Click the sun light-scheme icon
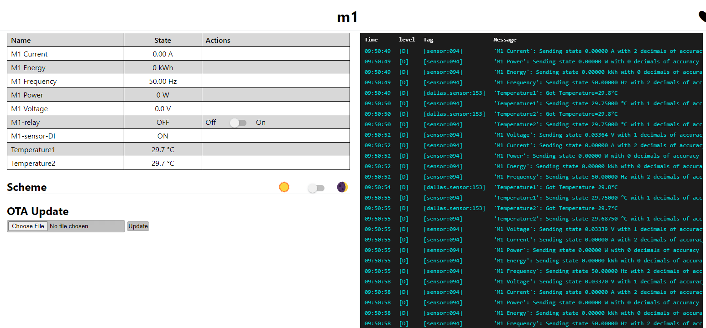The width and height of the screenshot is (706, 328). pos(284,187)
